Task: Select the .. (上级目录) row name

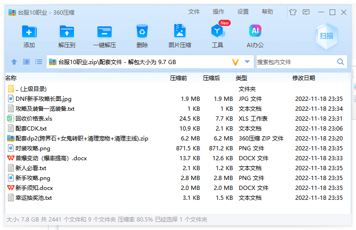Action: coord(31,89)
